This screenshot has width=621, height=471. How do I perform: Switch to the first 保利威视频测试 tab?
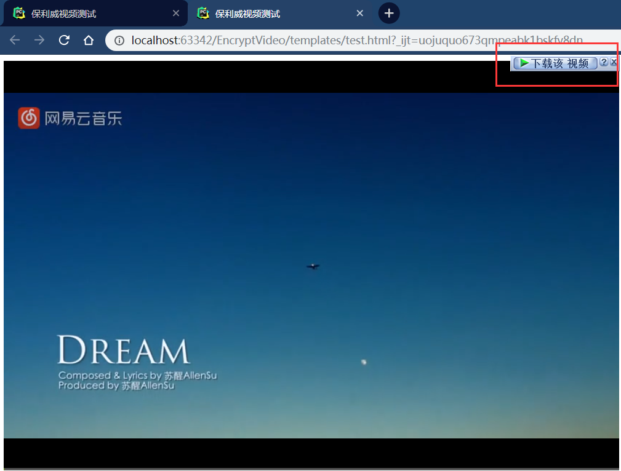click(94, 14)
